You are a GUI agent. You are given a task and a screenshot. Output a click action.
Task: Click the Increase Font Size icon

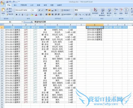point(39,10)
